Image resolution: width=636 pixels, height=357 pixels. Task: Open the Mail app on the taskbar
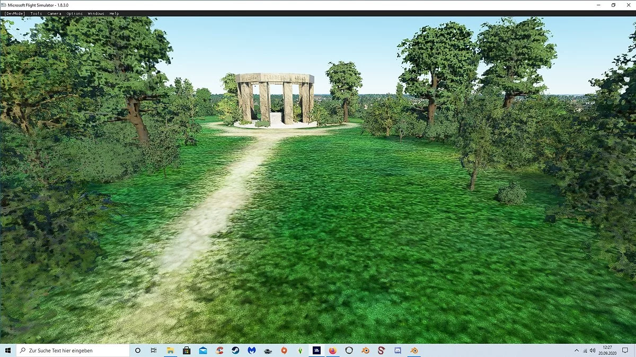[203, 350]
